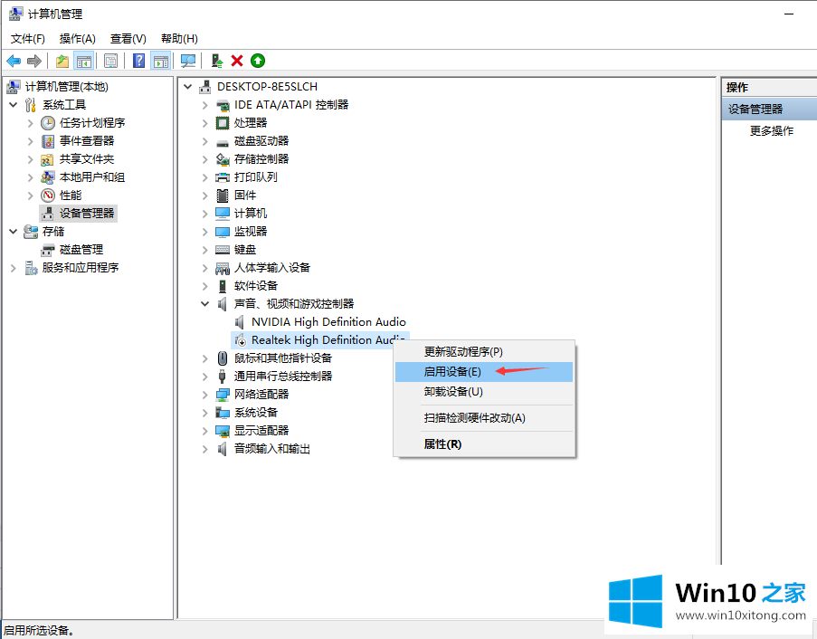Click the Up one level folder icon

pyautogui.click(x=62, y=61)
